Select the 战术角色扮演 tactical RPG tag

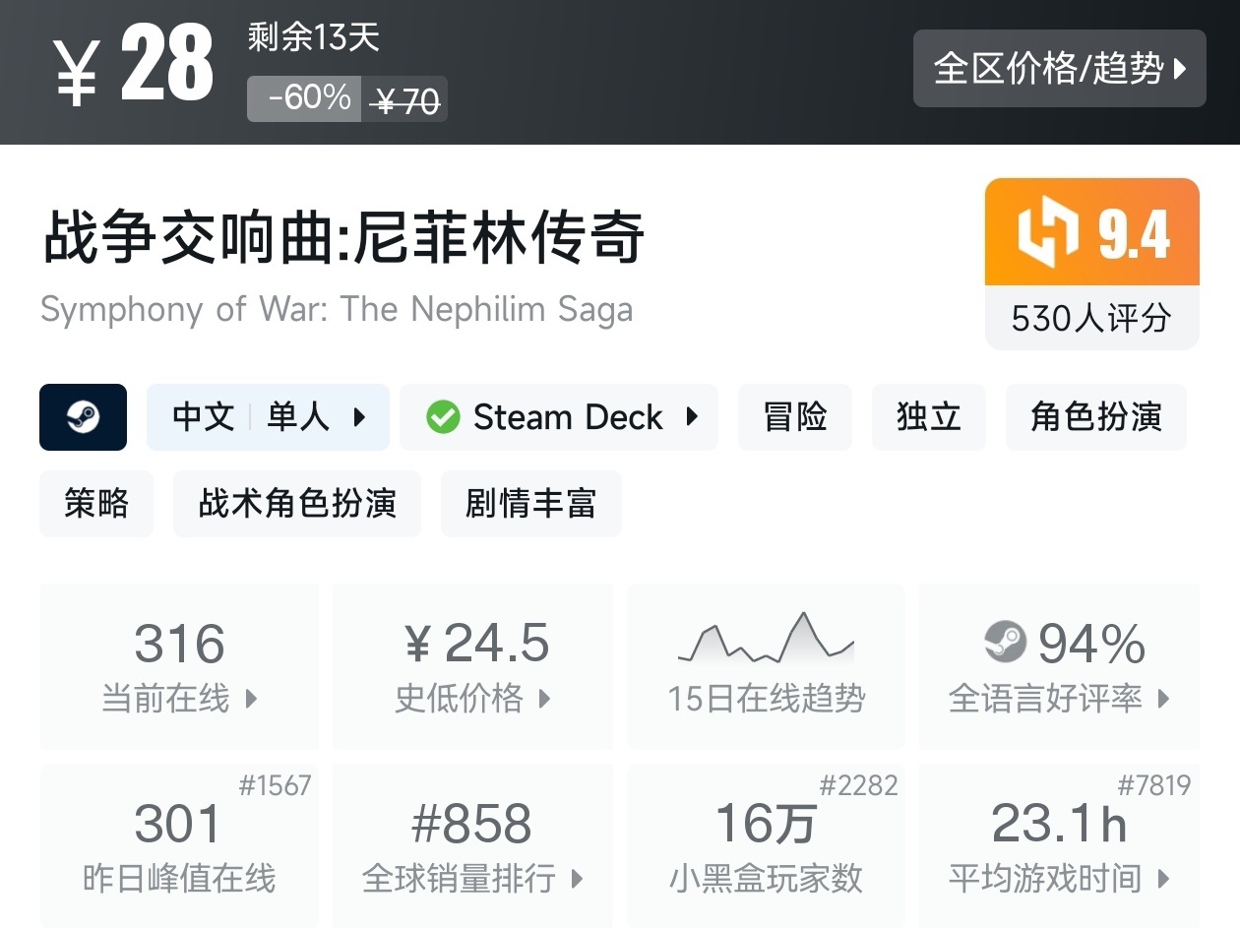[296, 504]
